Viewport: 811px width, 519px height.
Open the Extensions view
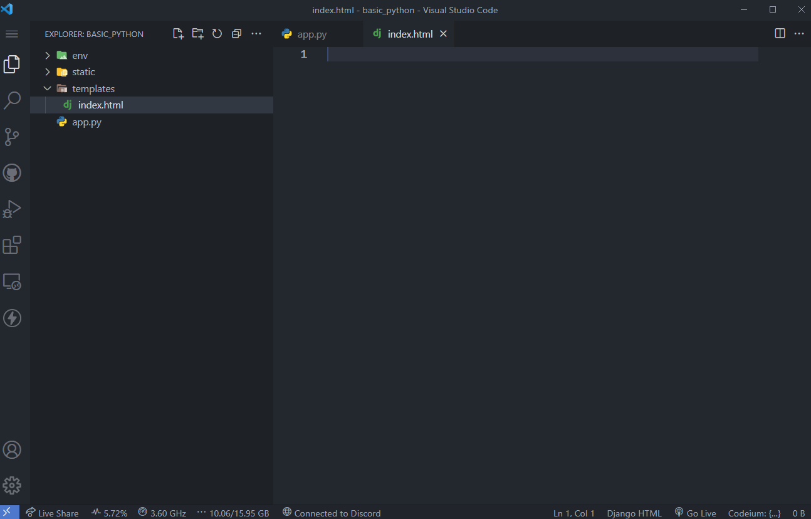(12, 245)
